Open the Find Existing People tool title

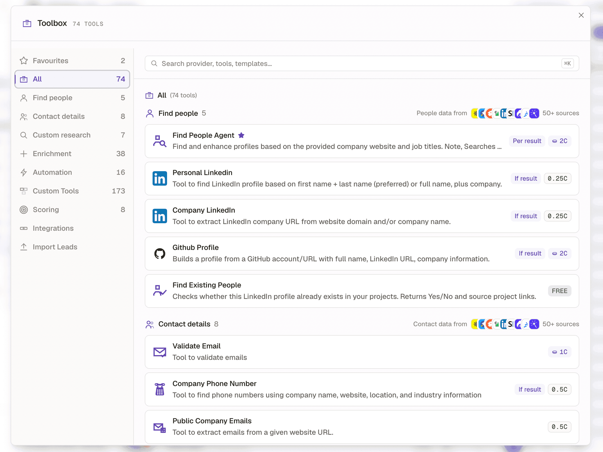pos(207,285)
